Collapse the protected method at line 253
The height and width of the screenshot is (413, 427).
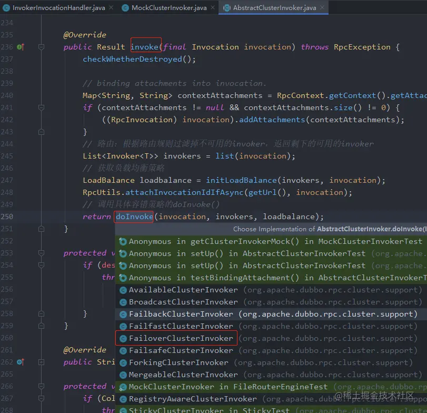click(x=42, y=253)
